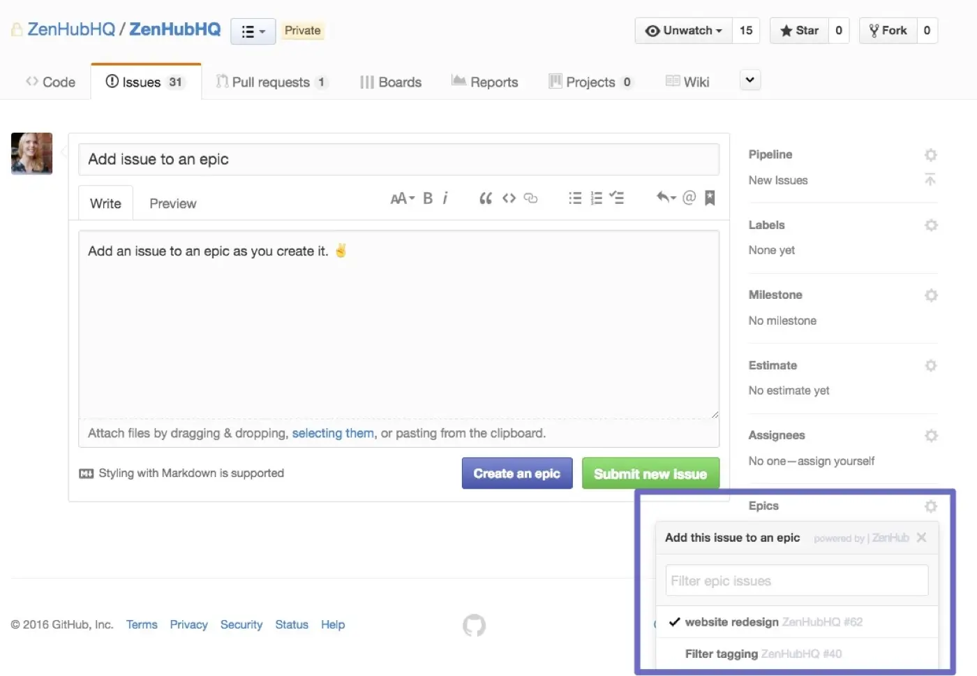The height and width of the screenshot is (676, 977).
Task: Open the Labels gear settings
Action: tap(930, 225)
